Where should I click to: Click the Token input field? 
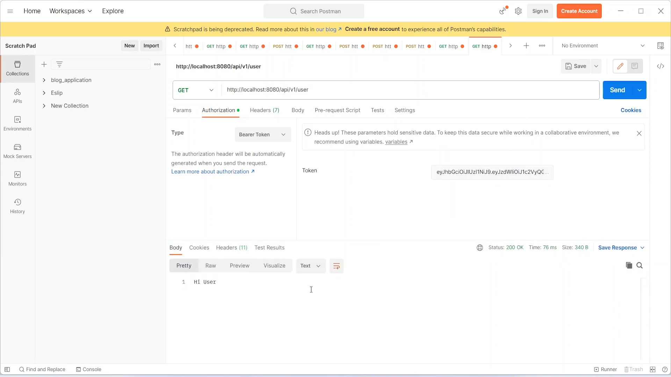492,172
